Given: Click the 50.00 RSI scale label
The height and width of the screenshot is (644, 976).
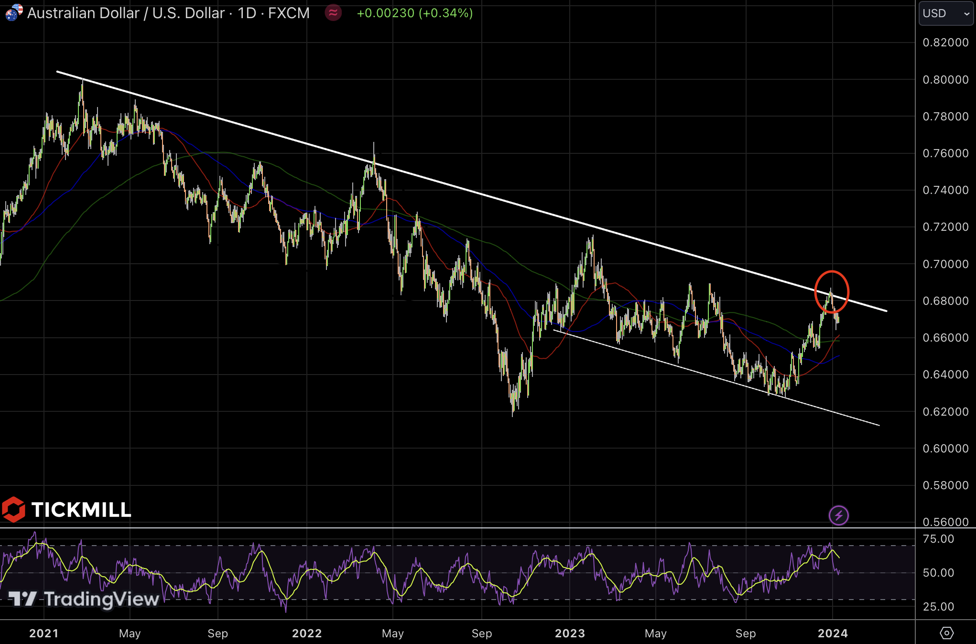Looking at the screenshot, I should [938, 572].
